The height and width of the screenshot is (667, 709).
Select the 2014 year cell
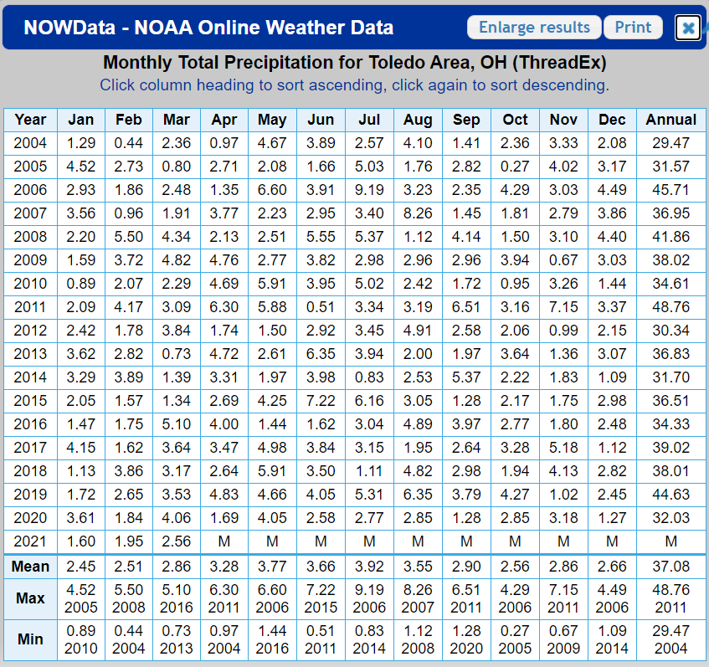30,377
